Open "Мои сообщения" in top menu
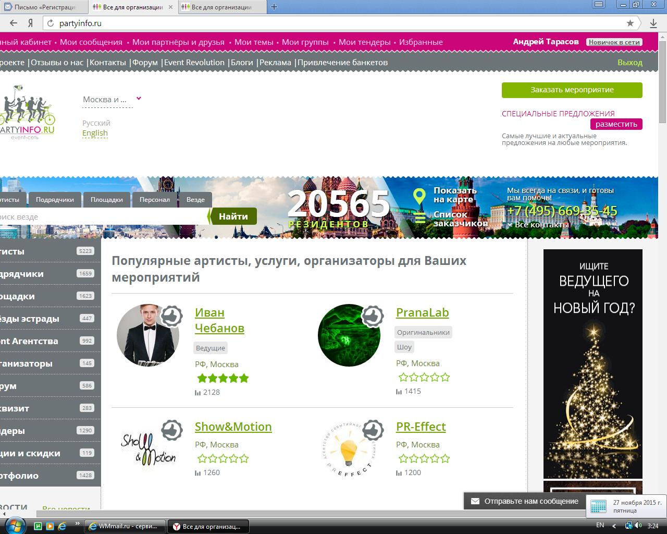This screenshot has height=534, width=667. coord(91,42)
